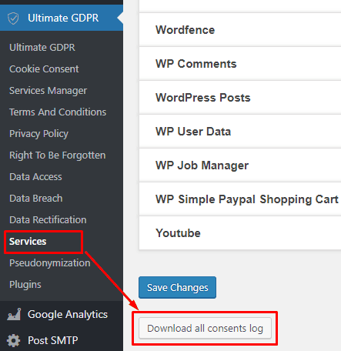The width and height of the screenshot is (341, 351).
Task: Click the Ultimate GDPR shield icon
Action: 13,18
